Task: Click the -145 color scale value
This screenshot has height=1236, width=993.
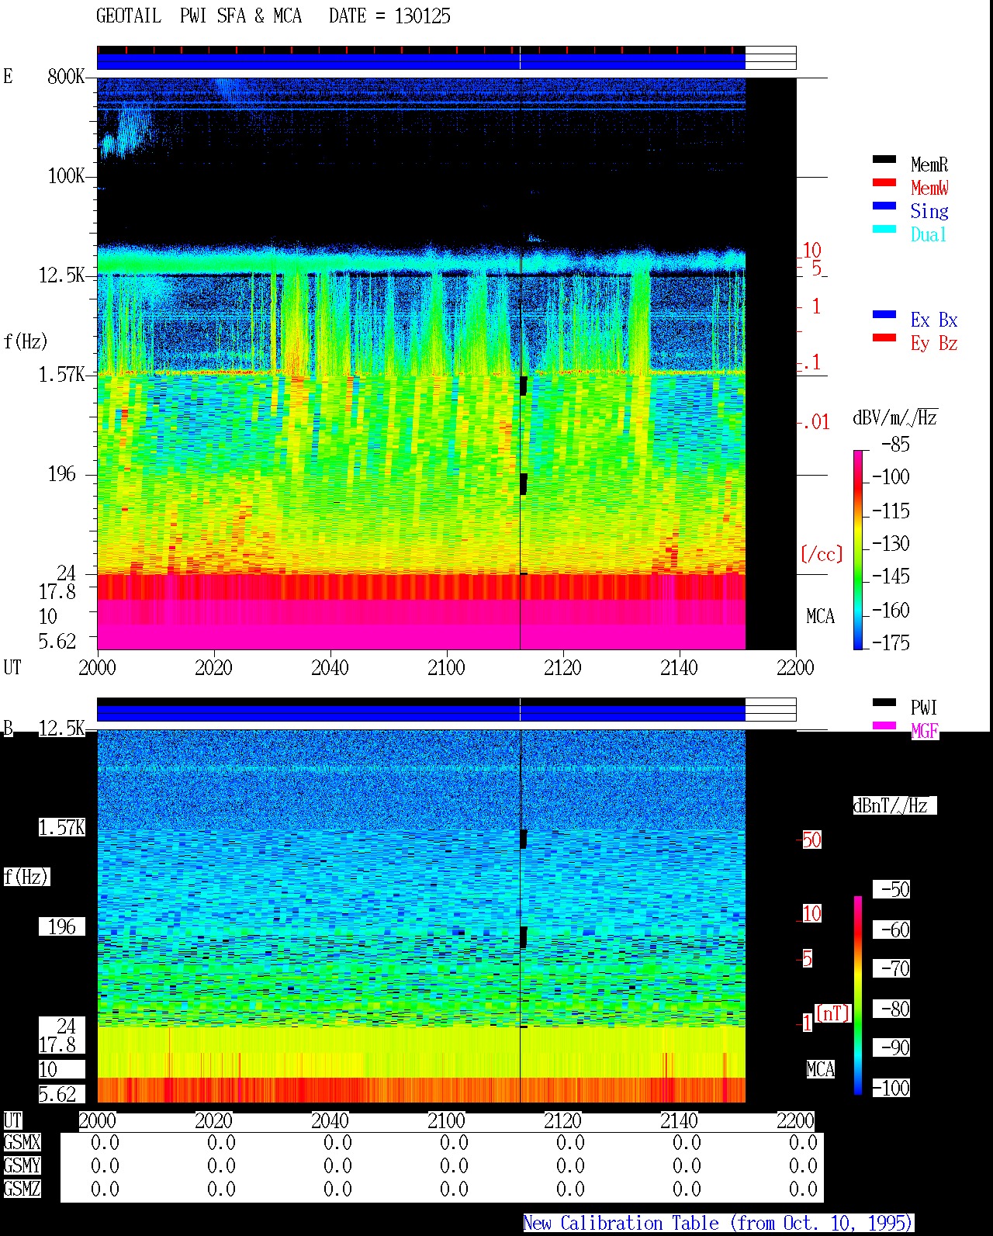Action: tap(891, 576)
